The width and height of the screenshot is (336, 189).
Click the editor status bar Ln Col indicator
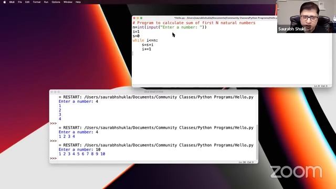(321, 86)
